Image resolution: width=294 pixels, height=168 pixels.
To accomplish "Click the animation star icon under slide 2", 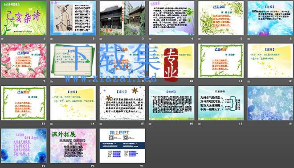I will tap(52, 39).
